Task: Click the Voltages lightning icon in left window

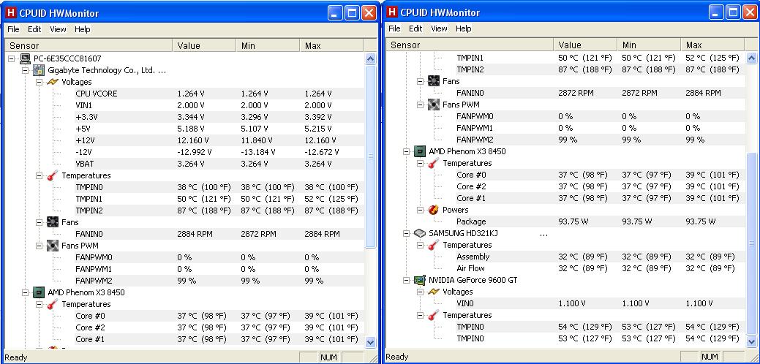Action: (x=53, y=82)
